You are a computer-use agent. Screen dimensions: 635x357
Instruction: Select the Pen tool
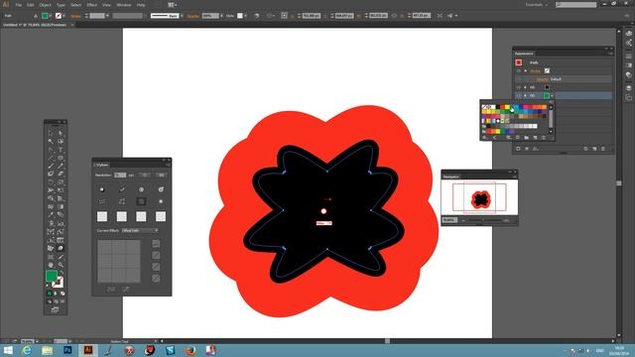pyautogui.click(x=51, y=150)
